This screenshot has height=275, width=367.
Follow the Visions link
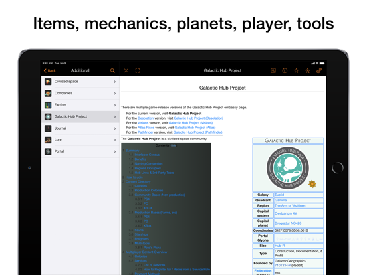click(143, 123)
